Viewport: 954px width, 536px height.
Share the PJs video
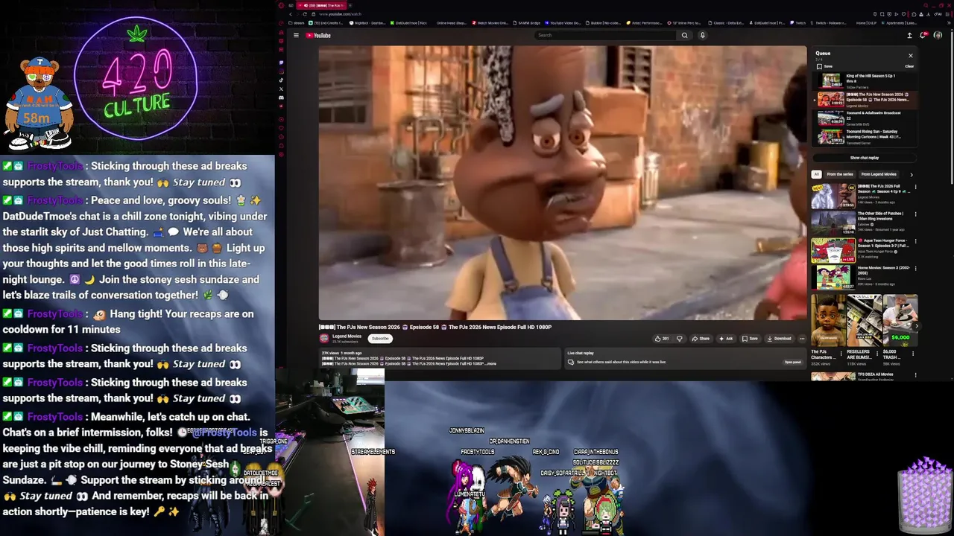pos(701,339)
